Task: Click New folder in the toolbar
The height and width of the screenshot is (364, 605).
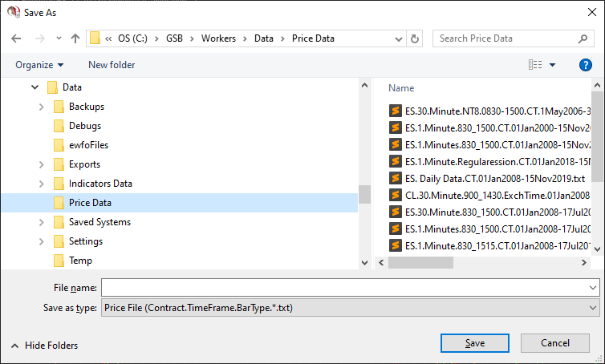Action: coord(112,65)
